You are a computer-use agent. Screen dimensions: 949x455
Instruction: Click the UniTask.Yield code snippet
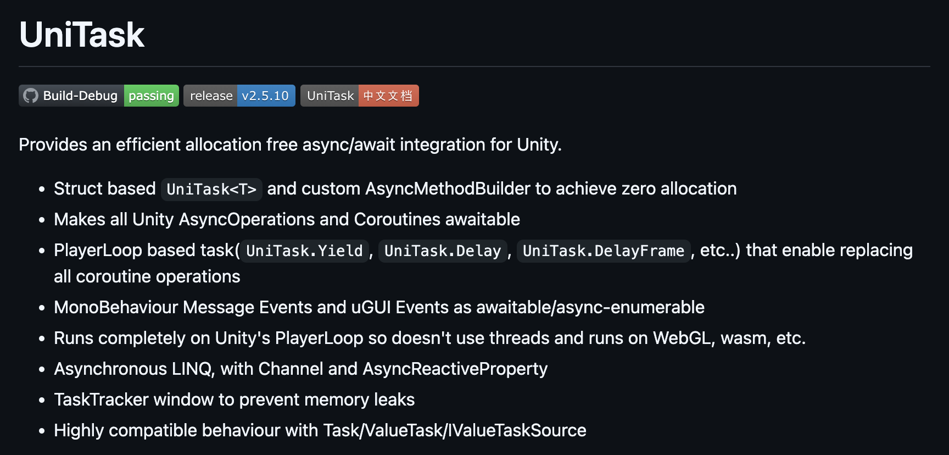(x=304, y=251)
